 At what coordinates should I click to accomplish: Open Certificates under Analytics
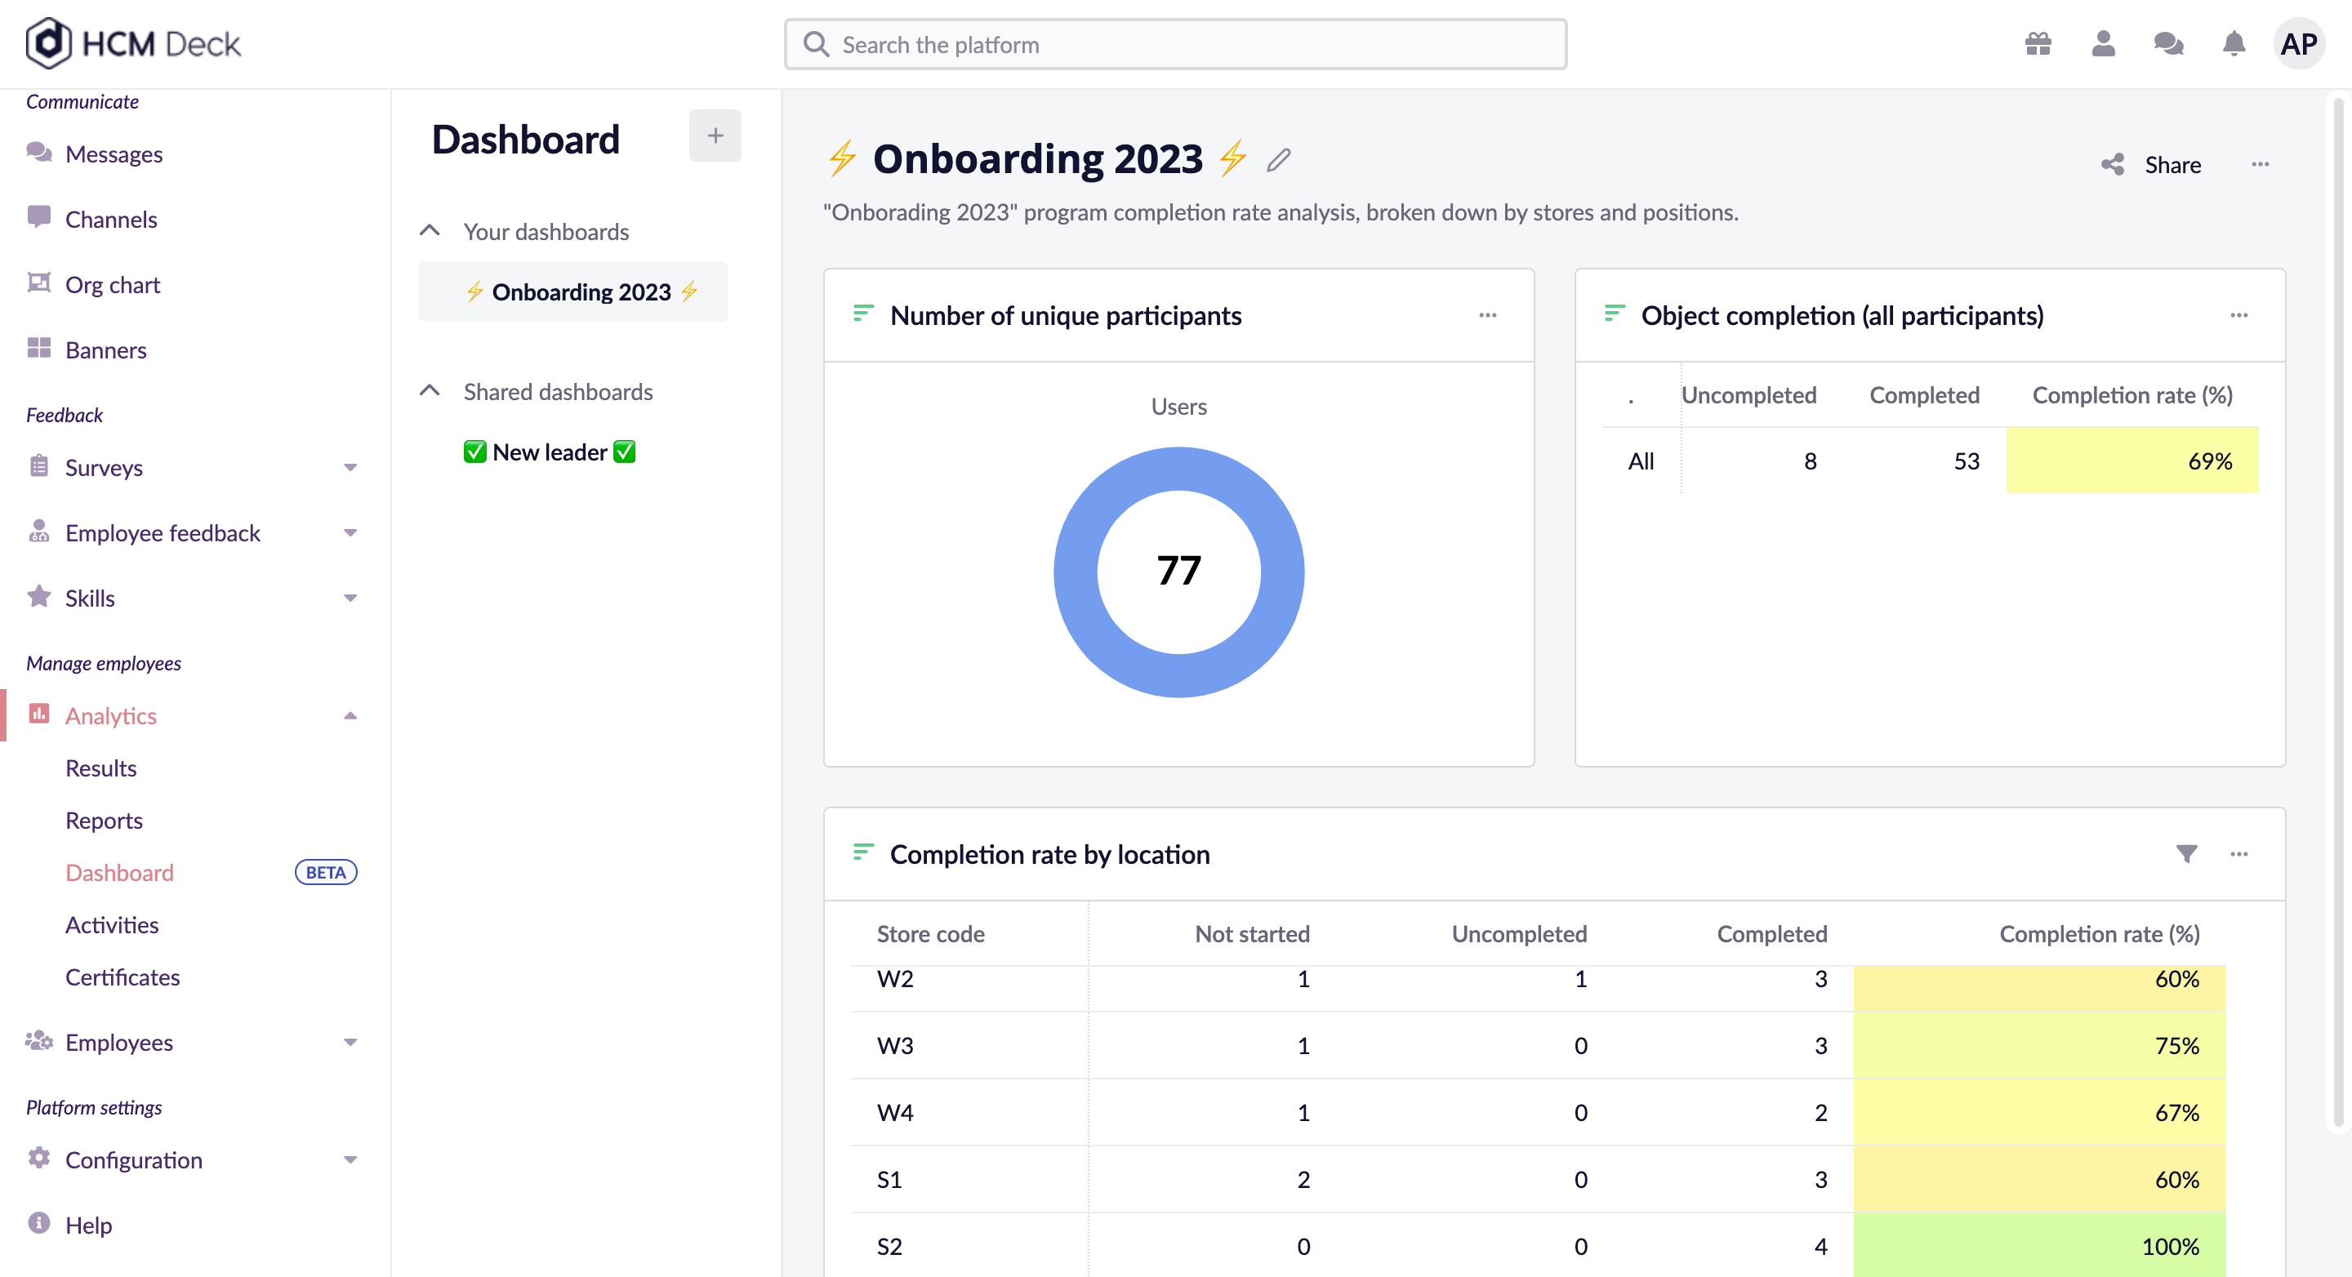122,977
